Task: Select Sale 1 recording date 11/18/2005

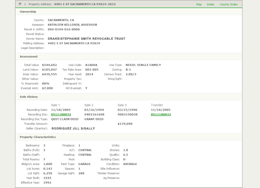Action: pos(61,110)
